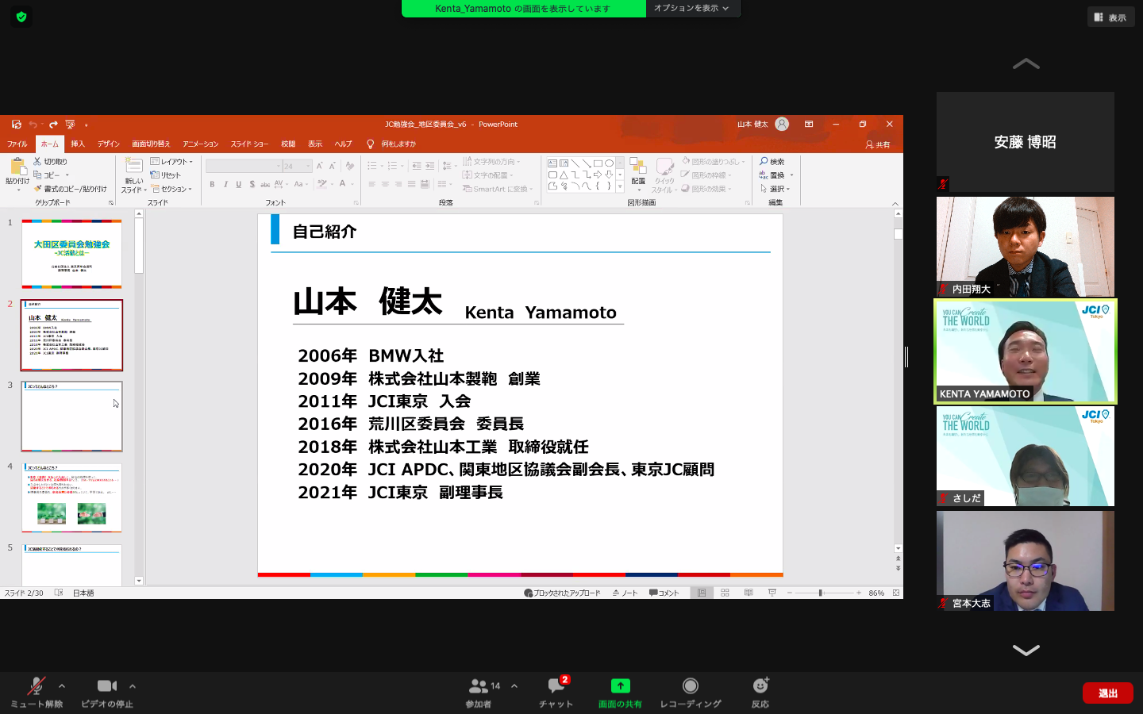Expand audio options arrow beside mute

(x=62, y=686)
